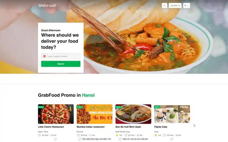Open Pépite Cake thumbnail image
The width and height of the screenshot is (228, 142).
pos(172,114)
